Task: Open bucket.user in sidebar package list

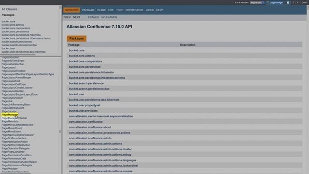Action: click(x=9, y=48)
